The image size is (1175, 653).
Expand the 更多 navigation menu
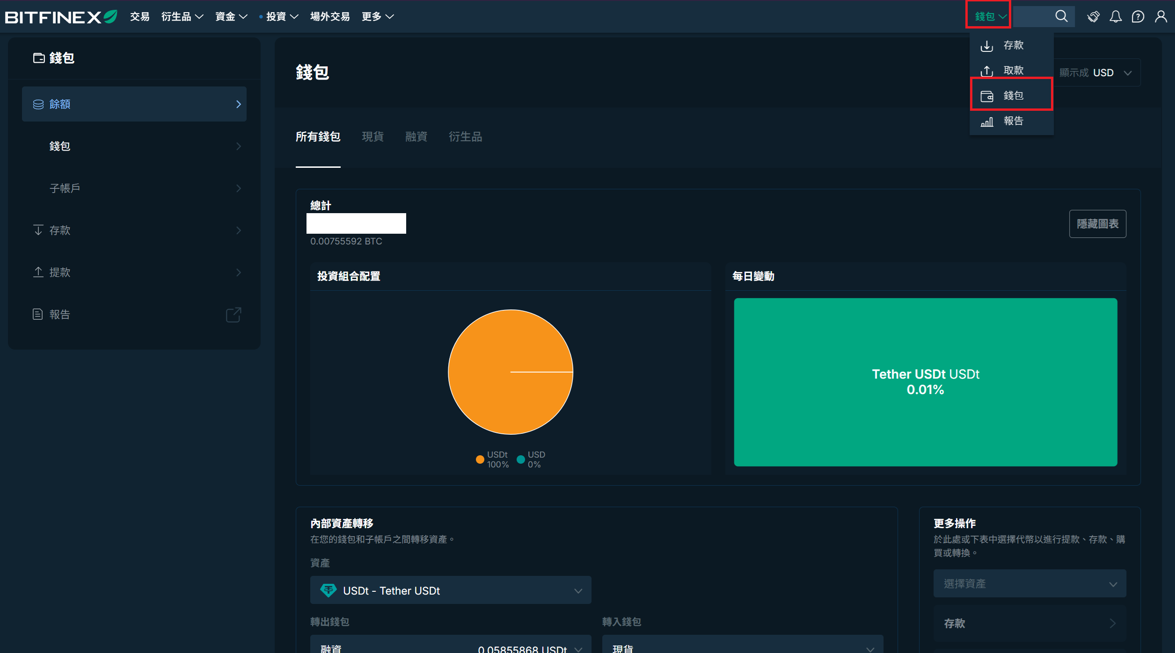[378, 17]
